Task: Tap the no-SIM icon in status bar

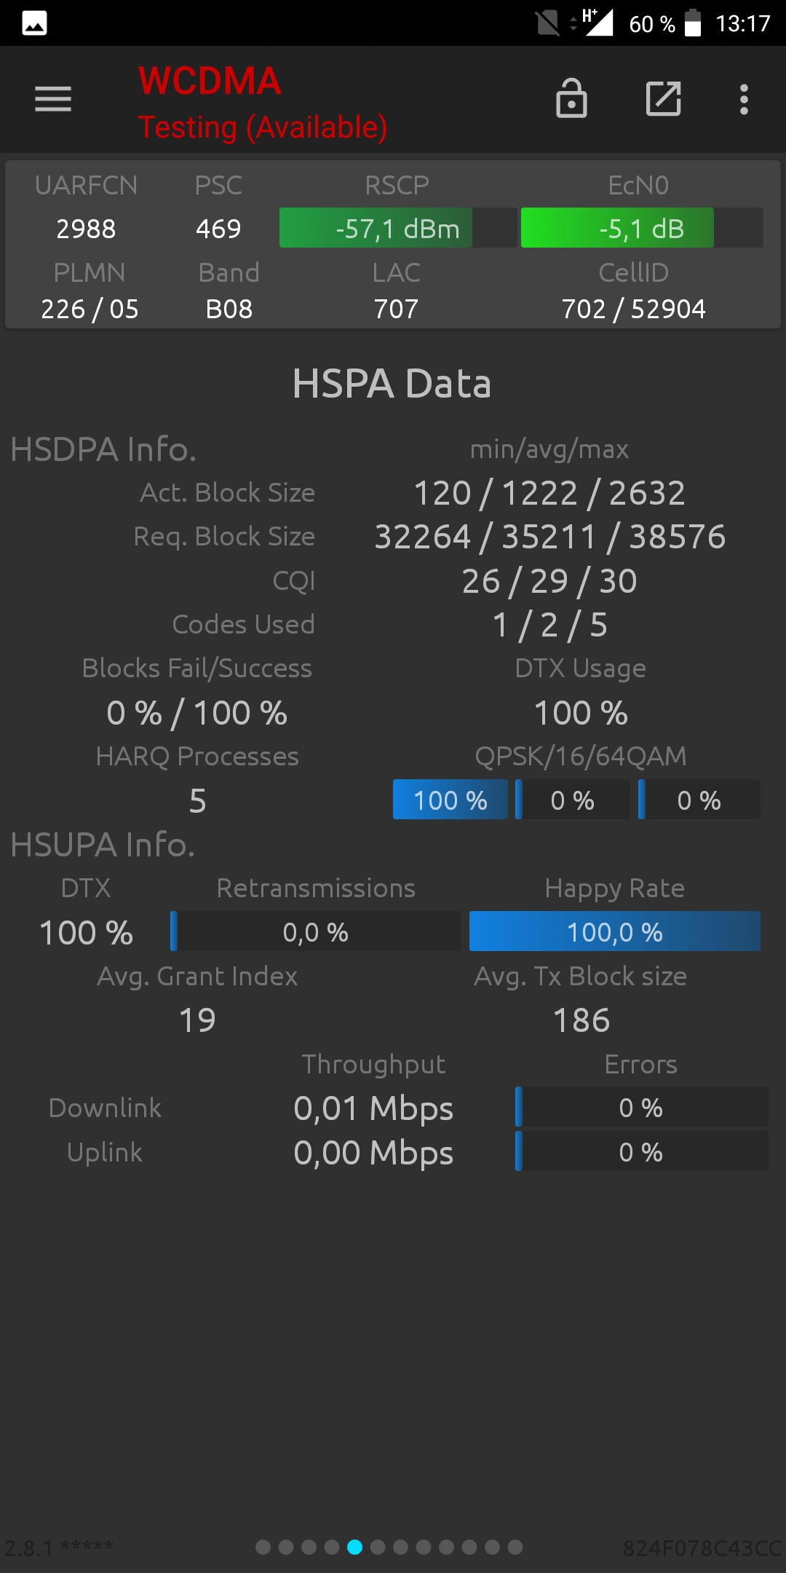Action: [x=547, y=23]
